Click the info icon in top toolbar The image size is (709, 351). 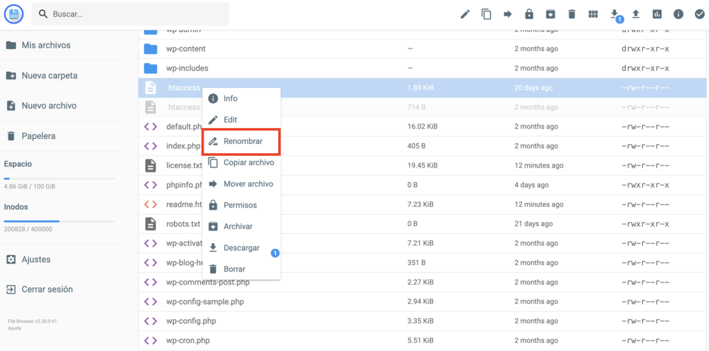pos(679,15)
